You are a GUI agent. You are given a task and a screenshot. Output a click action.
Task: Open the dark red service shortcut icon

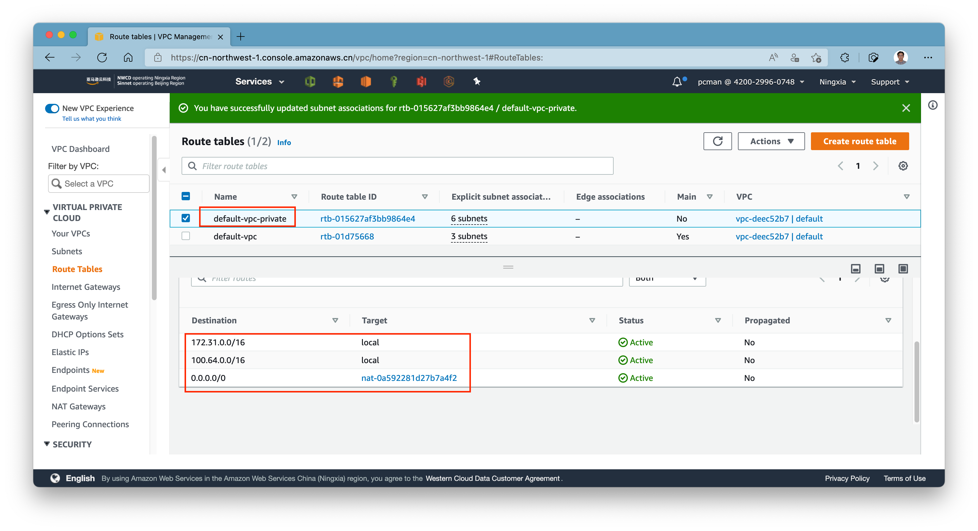point(421,82)
